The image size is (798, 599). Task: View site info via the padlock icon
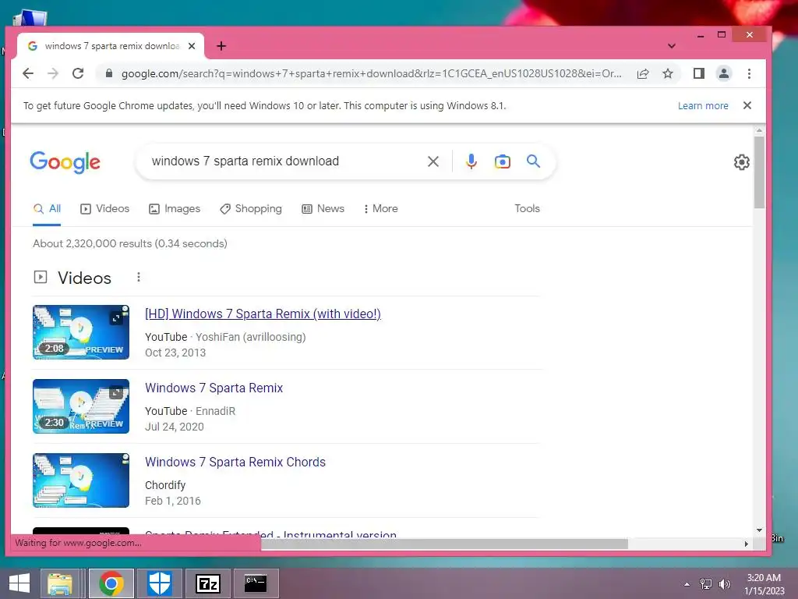(108, 73)
